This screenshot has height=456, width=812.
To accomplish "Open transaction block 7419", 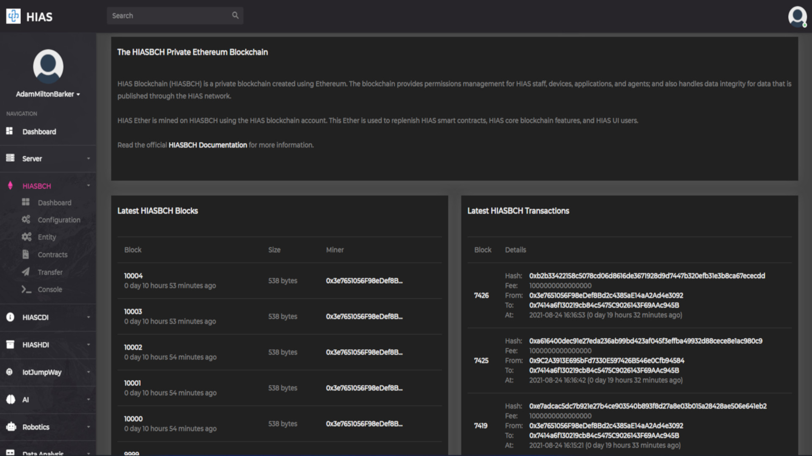I will pos(480,426).
